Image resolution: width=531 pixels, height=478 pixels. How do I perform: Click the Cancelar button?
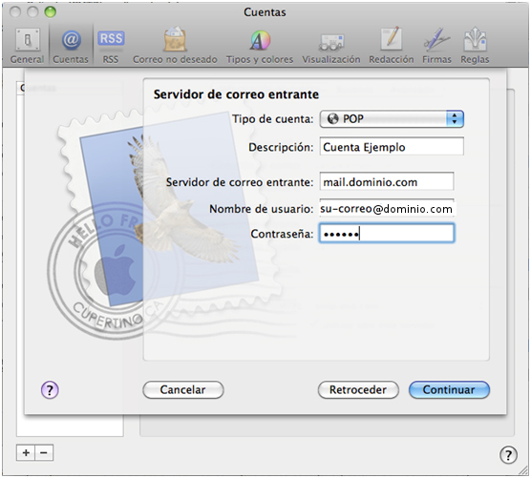click(183, 389)
